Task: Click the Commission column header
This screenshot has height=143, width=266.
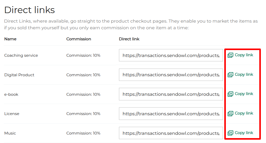Action: [79, 39]
